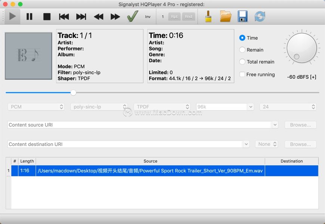
Task: Click the Track: 1 / 1 display
Action: coord(75,35)
